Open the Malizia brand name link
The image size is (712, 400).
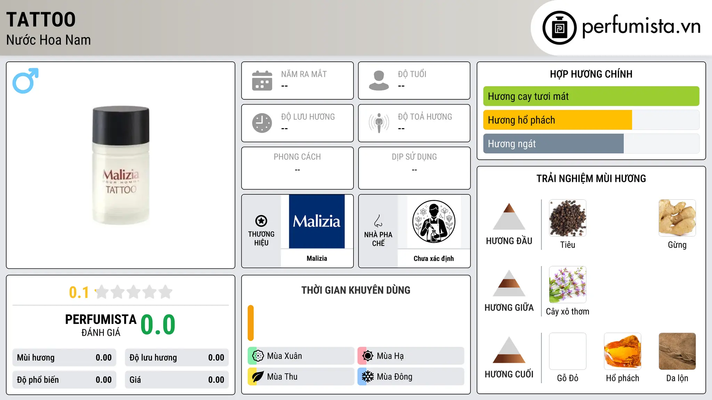coord(317,258)
